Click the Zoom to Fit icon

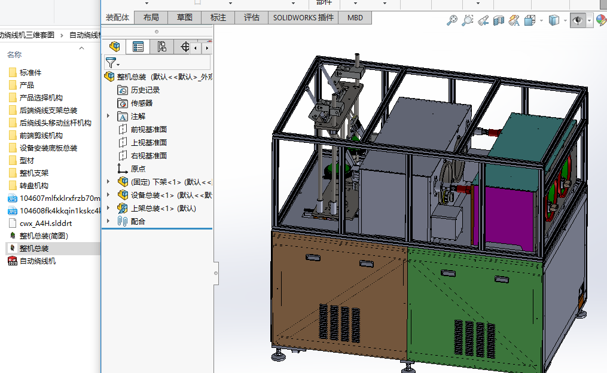click(453, 21)
